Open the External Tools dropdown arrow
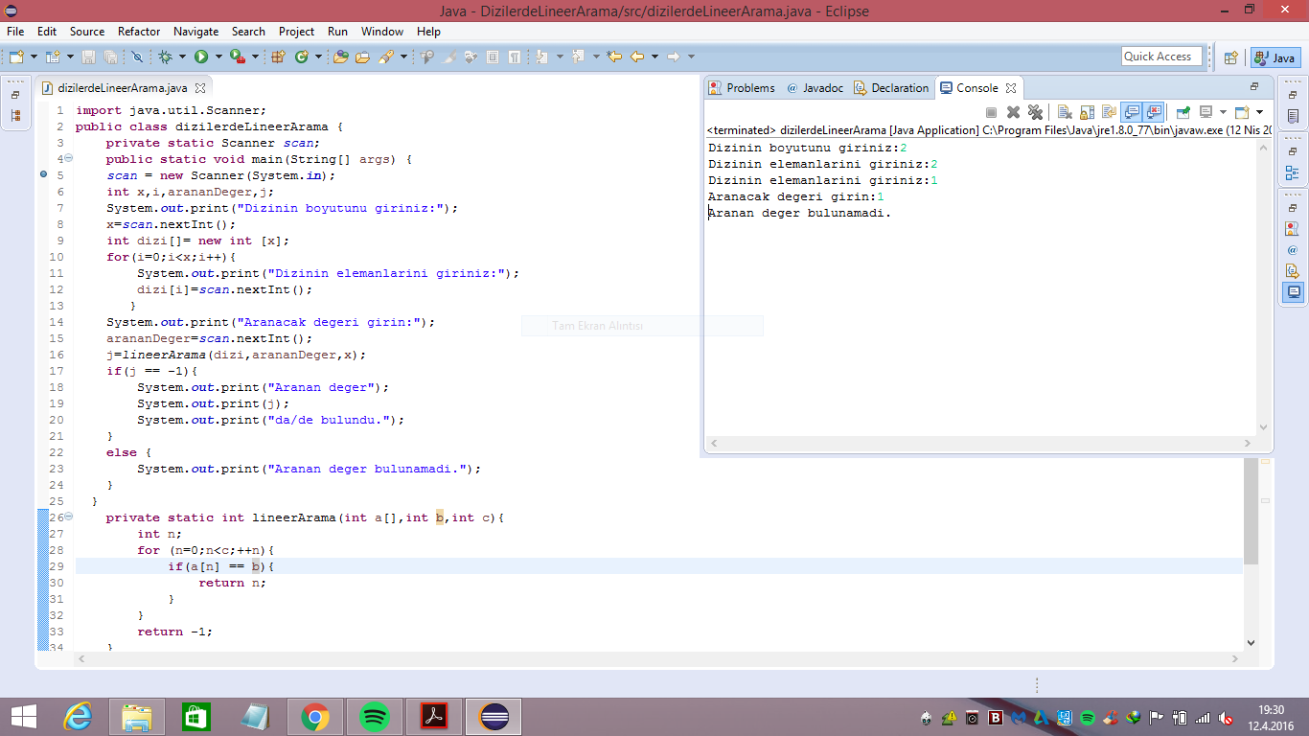 click(255, 57)
